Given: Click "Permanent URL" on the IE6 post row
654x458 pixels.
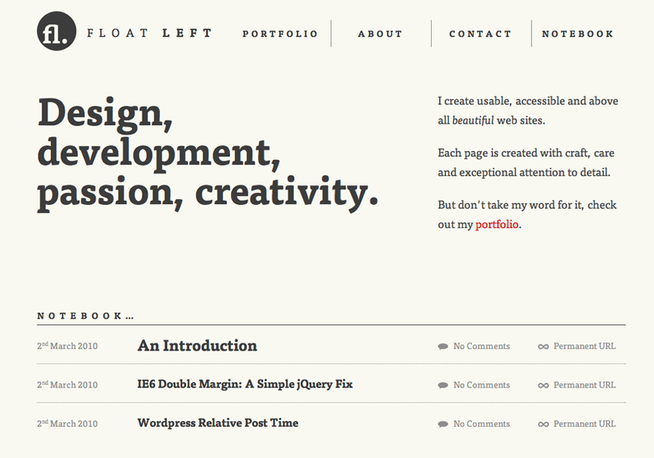Looking at the screenshot, I should point(583,384).
